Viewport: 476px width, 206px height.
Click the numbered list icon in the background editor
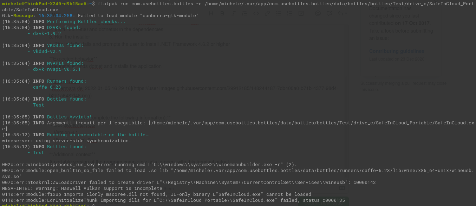(289, 13)
